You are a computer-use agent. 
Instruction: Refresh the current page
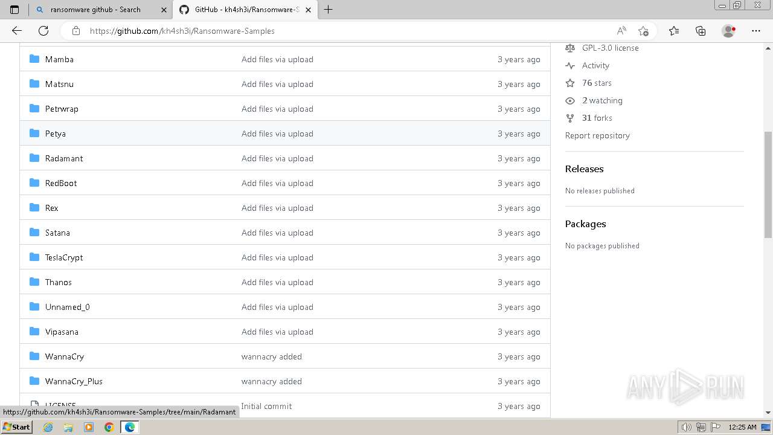pyautogui.click(x=43, y=31)
